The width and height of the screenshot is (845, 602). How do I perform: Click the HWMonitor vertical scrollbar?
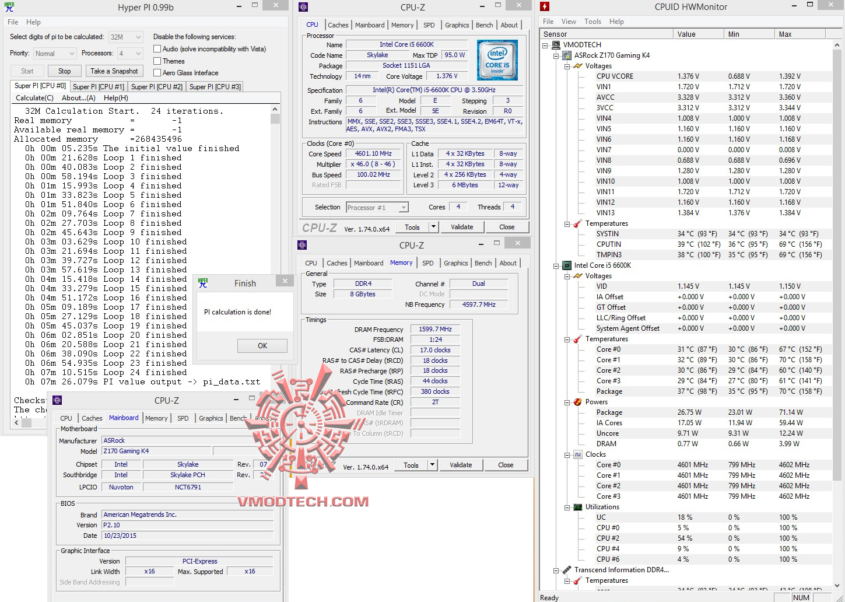coord(837,315)
